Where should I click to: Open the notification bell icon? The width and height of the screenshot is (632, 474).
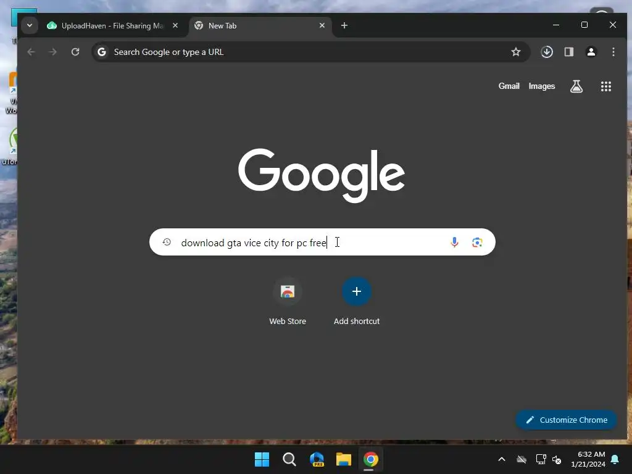pyautogui.click(x=615, y=459)
